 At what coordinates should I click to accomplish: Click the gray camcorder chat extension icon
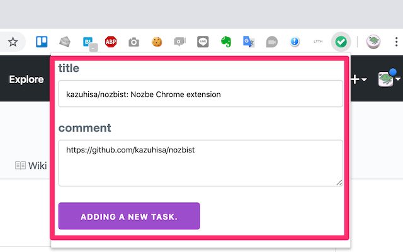pyautogui.click(x=271, y=42)
